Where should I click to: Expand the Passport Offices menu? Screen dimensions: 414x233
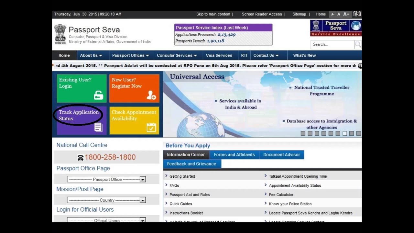[130, 55]
